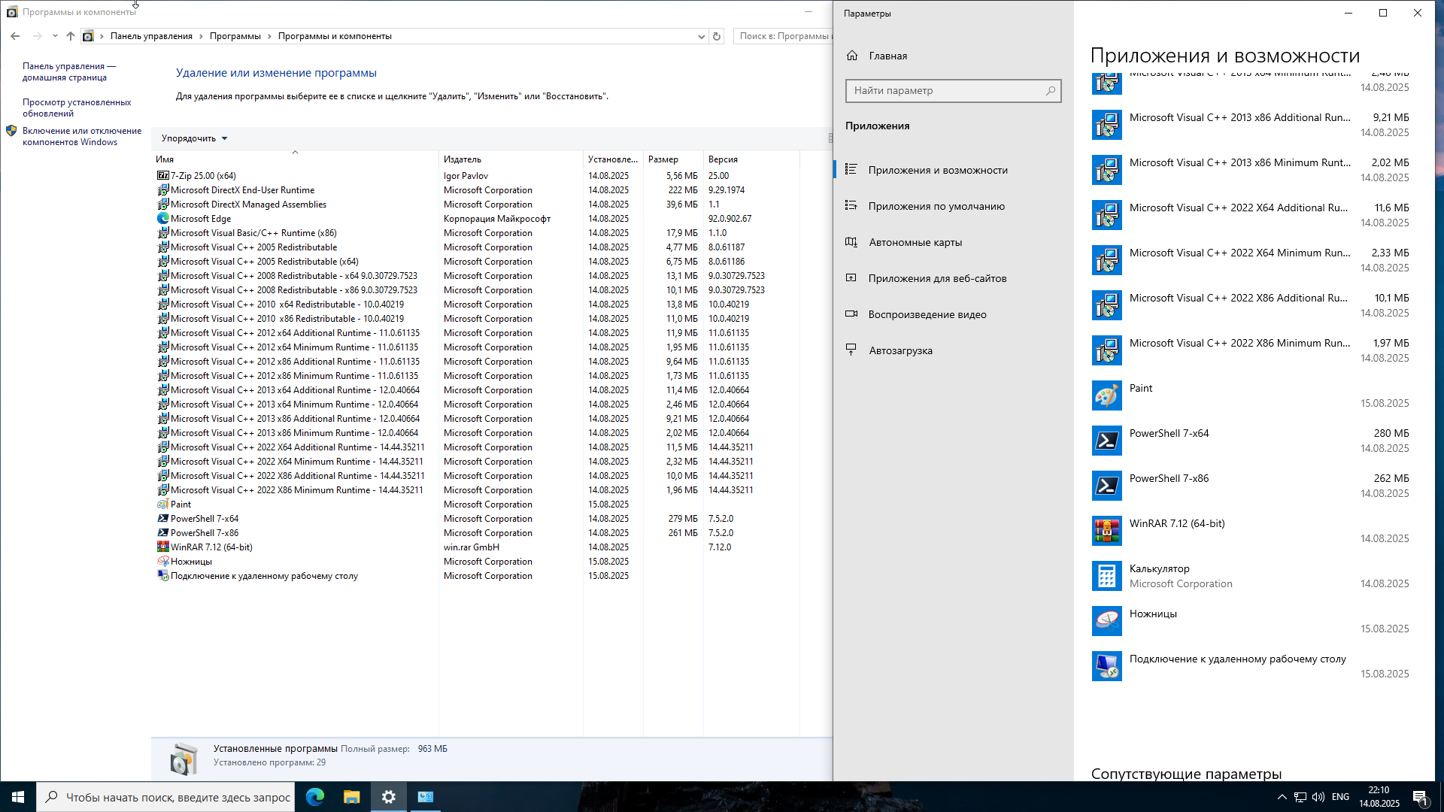This screenshot has height=812, width=1444.
Task: Show hidden system tray icons
Action: [1282, 797]
